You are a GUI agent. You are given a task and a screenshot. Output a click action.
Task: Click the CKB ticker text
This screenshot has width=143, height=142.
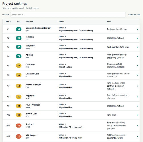[27, 87]
